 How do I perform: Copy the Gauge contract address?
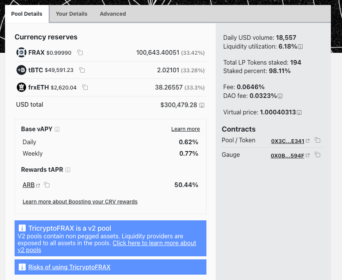pyautogui.click(x=317, y=155)
